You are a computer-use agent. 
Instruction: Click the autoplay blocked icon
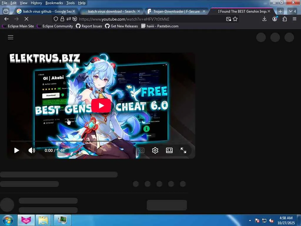[x=75, y=19]
